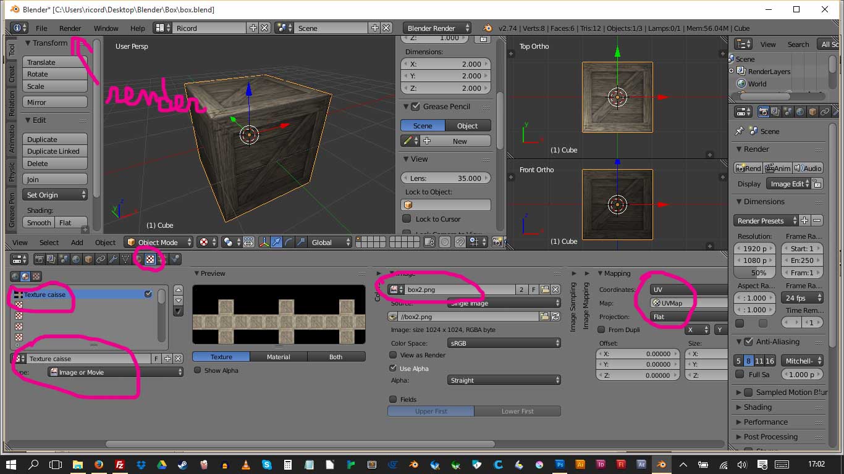This screenshot has width=844, height=474.
Task: Open the Texture properties tab icon
Action: tap(150, 259)
